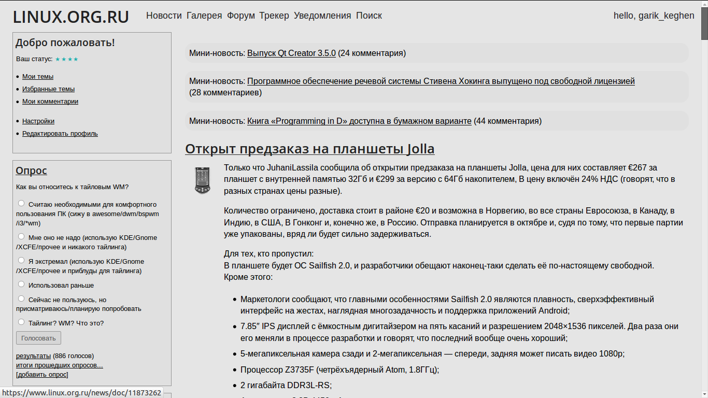
Task: Click the PDA device icon beside the Jolla article
Action: pyautogui.click(x=202, y=180)
